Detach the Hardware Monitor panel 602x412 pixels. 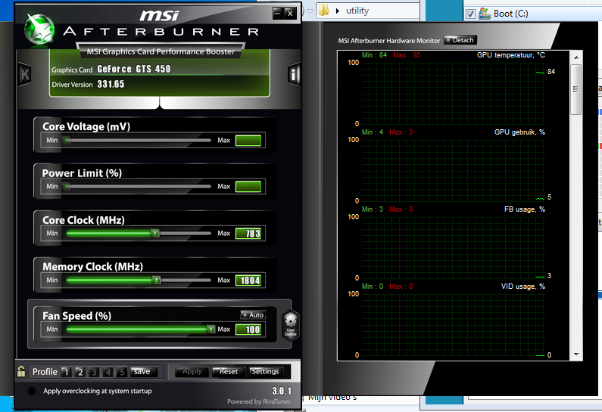(x=460, y=40)
